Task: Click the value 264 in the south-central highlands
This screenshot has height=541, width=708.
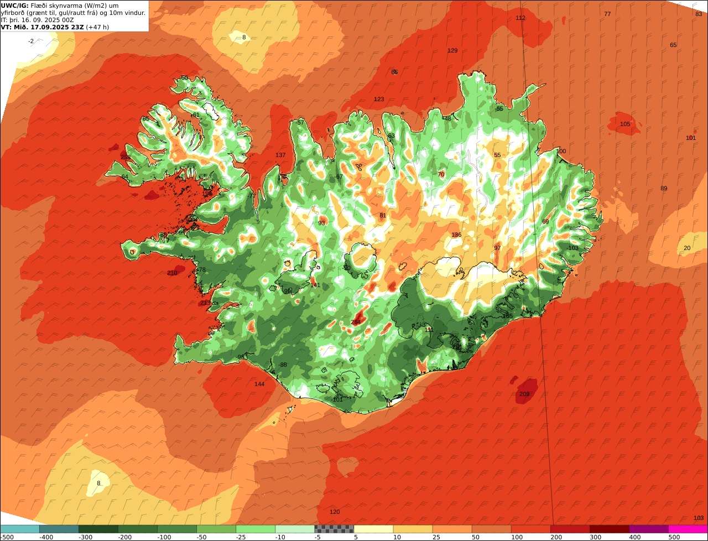Action: [x=356, y=322]
